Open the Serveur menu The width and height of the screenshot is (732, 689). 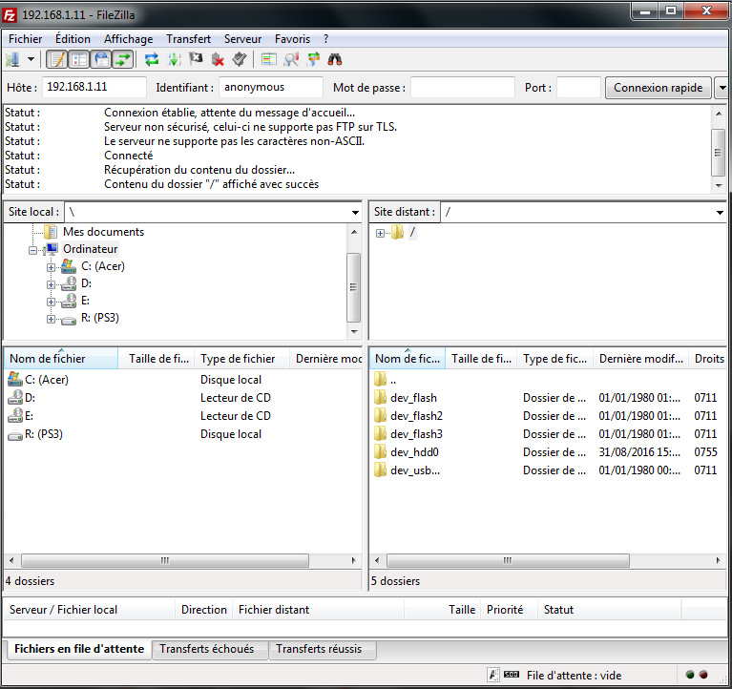[x=242, y=39]
